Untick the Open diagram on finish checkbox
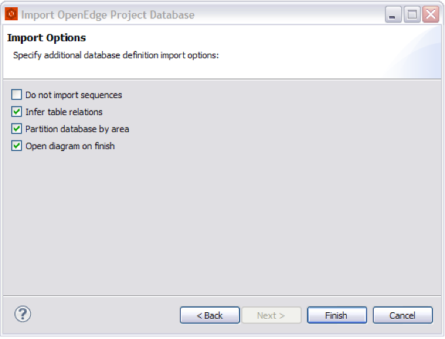Image resolution: width=445 pixels, height=339 pixels. coord(17,146)
